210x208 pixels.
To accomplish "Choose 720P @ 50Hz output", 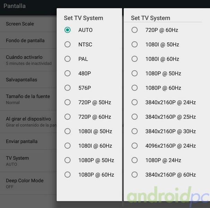I will [x=68, y=102].
